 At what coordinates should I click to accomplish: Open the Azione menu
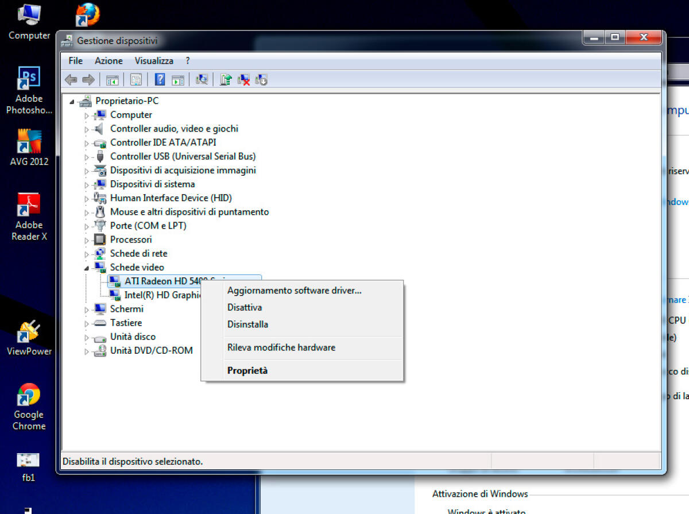pos(109,60)
